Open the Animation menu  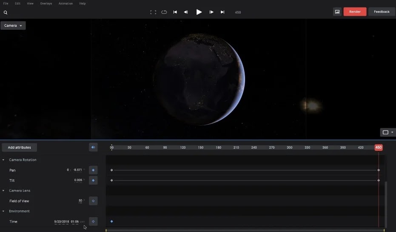tap(66, 3)
